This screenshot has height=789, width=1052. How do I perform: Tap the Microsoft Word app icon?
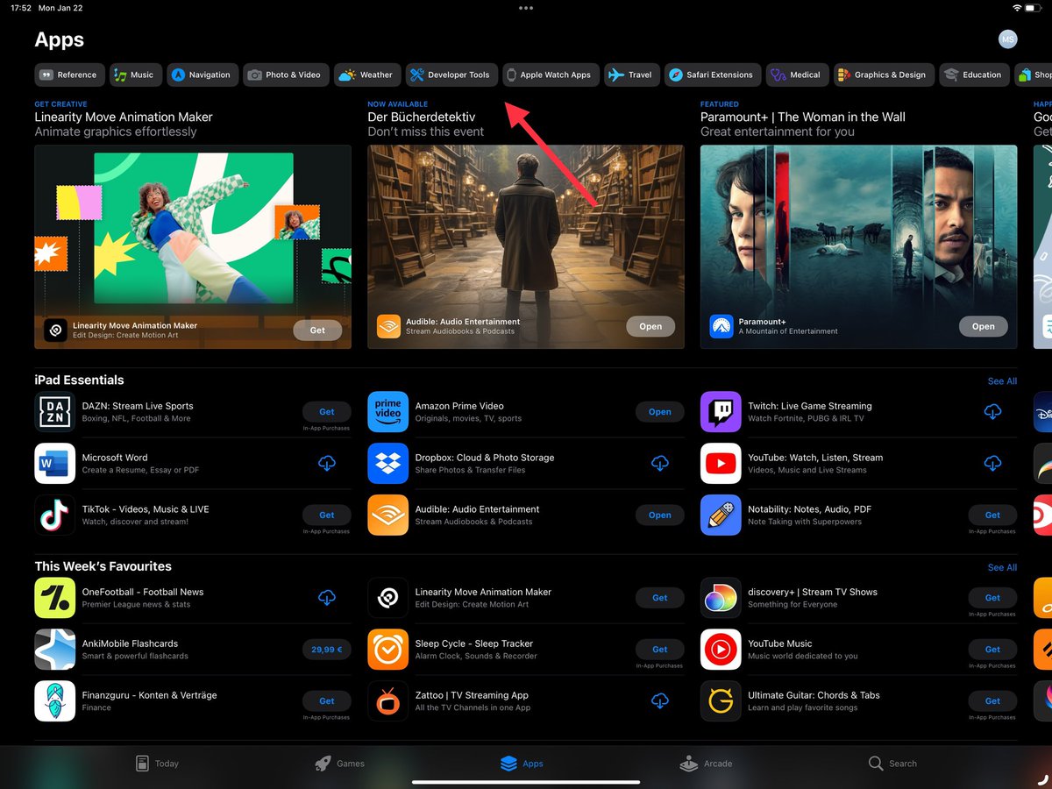click(55, 464)
